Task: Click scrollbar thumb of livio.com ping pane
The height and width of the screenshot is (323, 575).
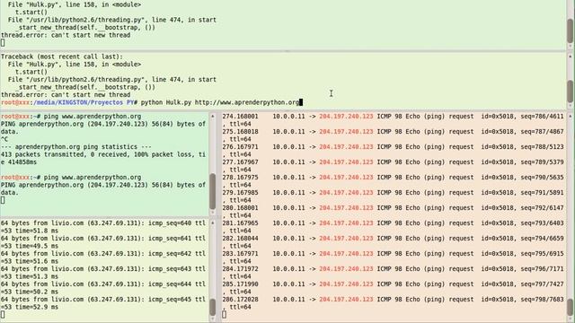Action: [213, 307]
